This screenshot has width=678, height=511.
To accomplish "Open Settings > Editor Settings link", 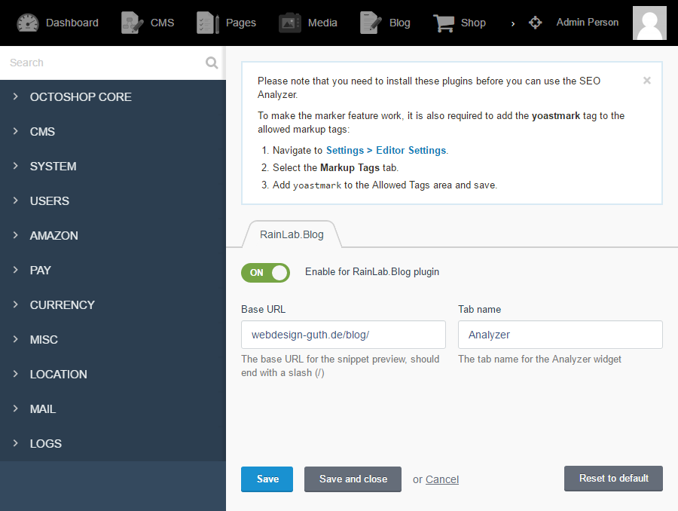I will point(386,150).
